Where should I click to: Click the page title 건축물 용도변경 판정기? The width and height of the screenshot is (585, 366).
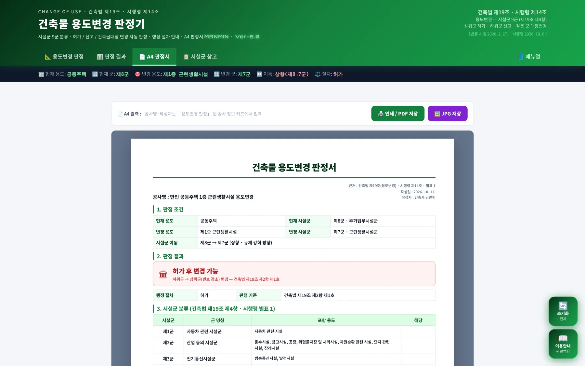coord(92,24)
